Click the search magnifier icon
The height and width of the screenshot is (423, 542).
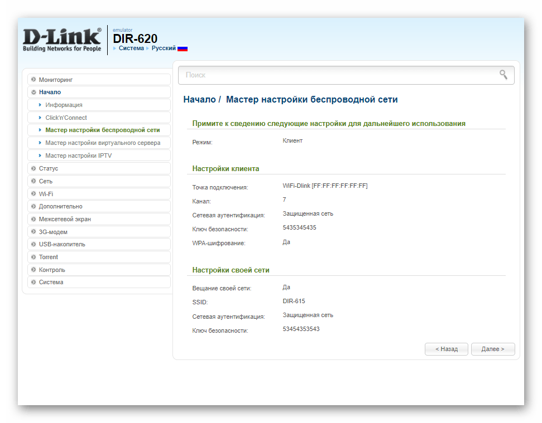pos(503,75)
